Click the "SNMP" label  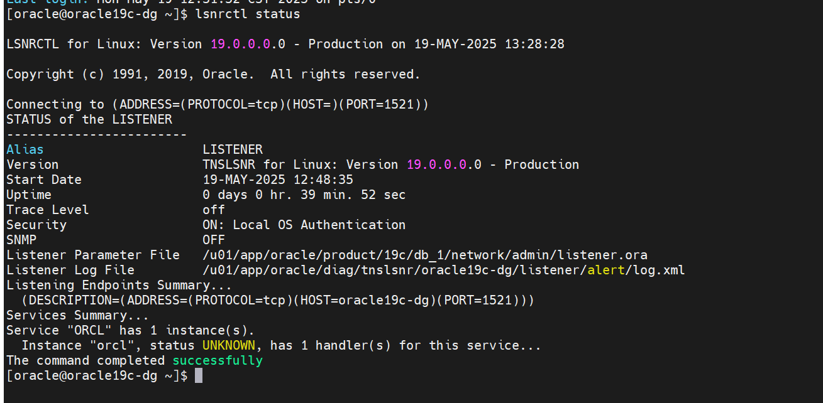(21, 240)
